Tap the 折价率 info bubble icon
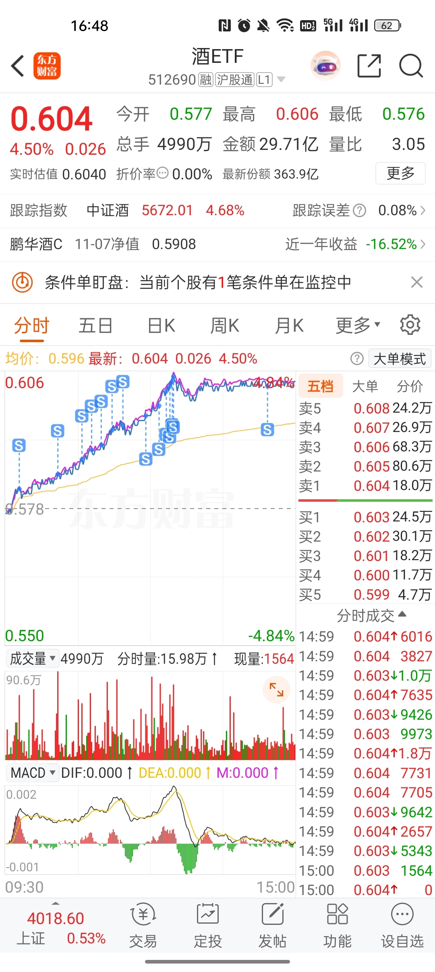 click(x=162, y=173)
